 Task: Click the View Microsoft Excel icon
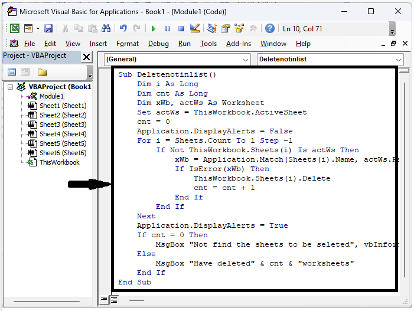pyautogui.click(x=15, y=28)
